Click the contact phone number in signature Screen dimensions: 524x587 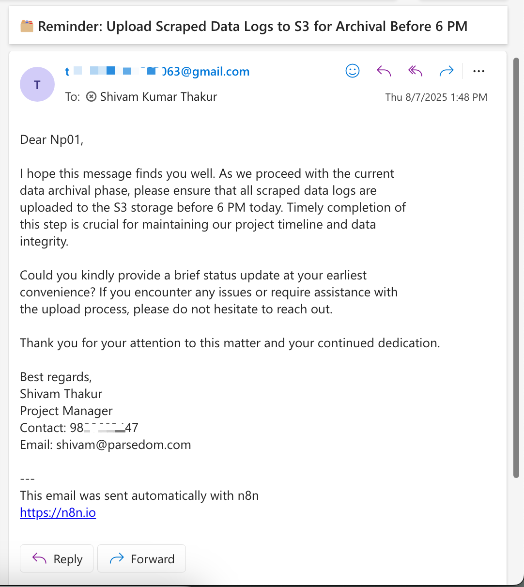coord(104,428)
